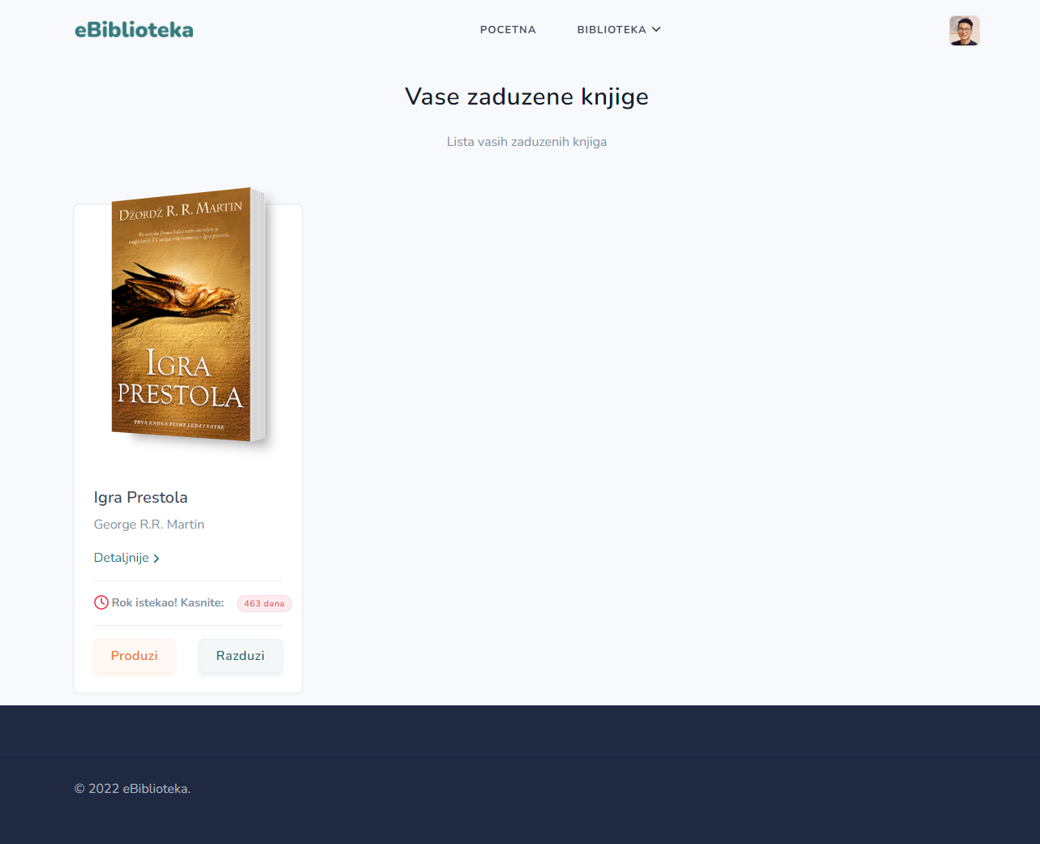Open the Igra Prestola title
Image resolution: width=1040 pixels, height=844 pixels.
coord(140,498)
